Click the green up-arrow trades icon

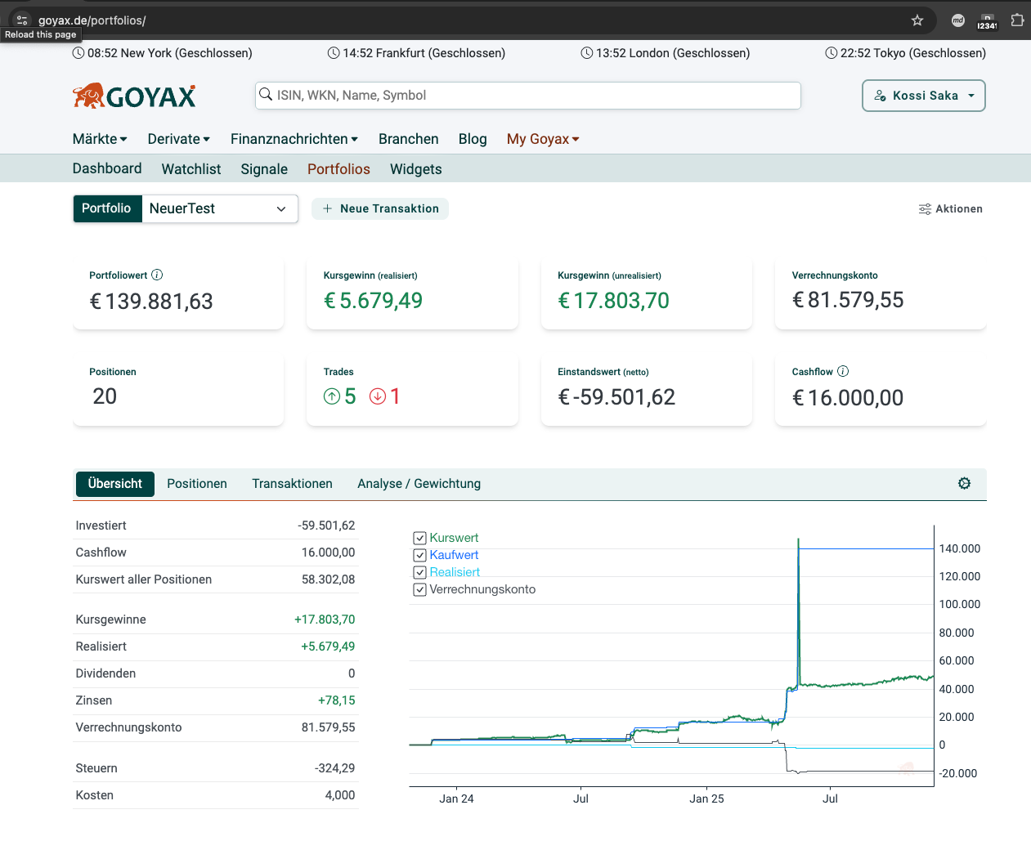[x=333, y=396]
